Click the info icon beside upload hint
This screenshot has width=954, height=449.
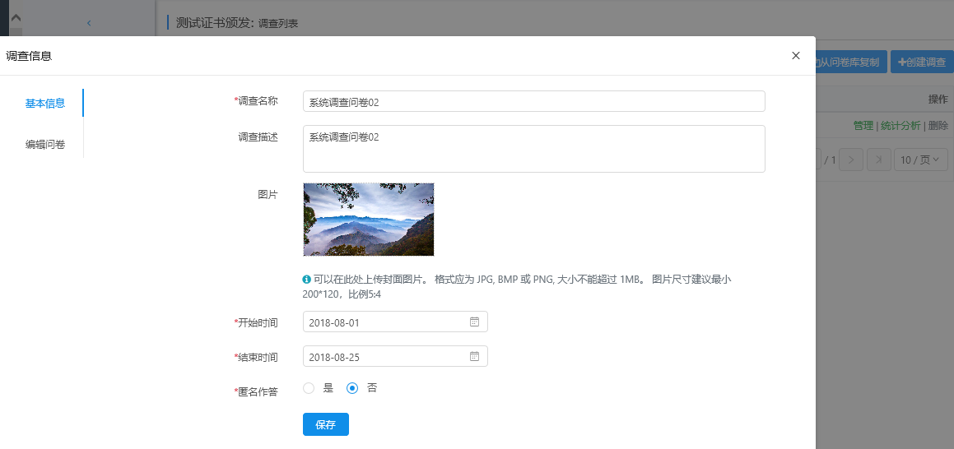(307, 280)
